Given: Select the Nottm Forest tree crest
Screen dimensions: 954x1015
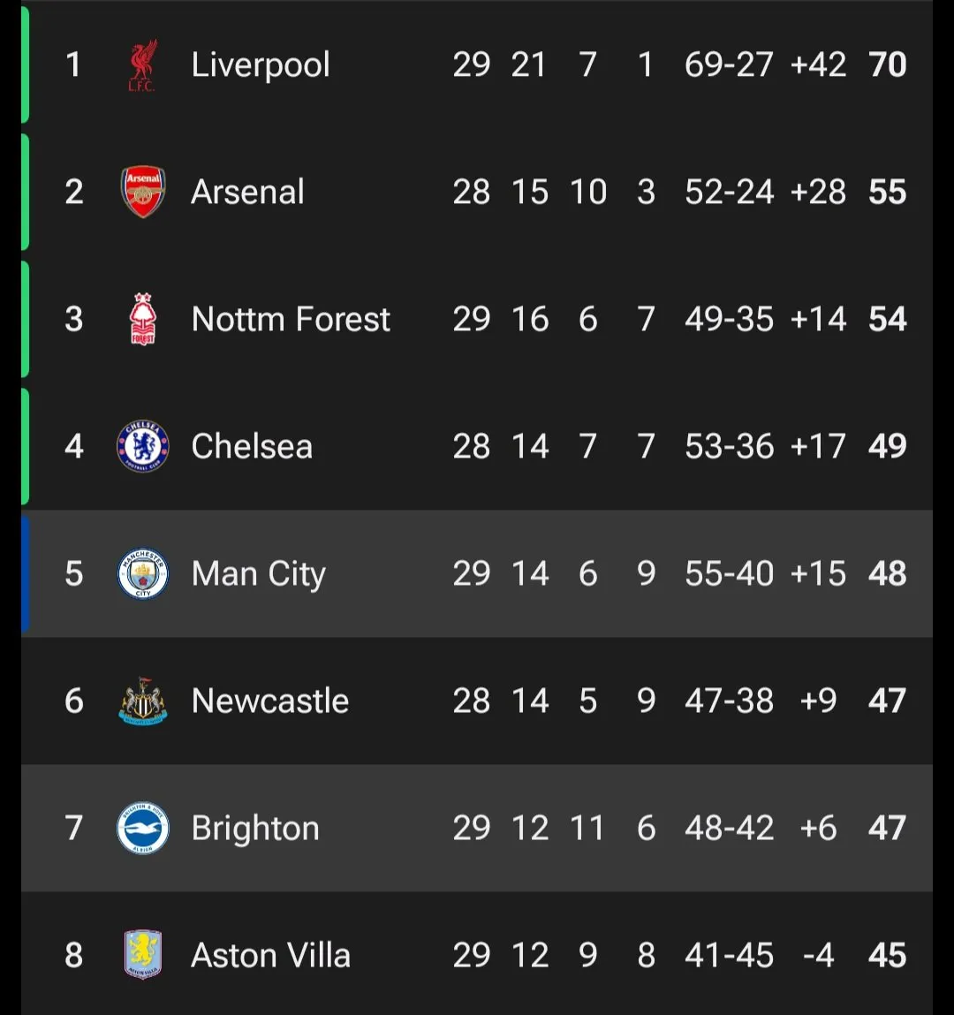Looking at the screenshot, I should tap(143, 319).
